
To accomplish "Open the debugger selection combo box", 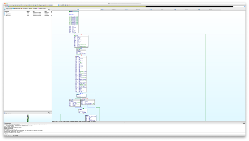I will (x=56, y=5).
